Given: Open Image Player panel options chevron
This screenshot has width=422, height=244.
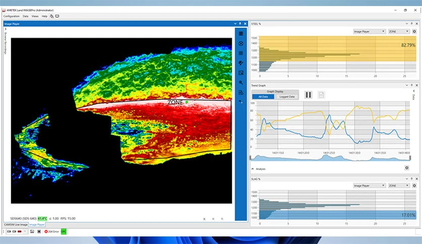Looking at the screenshot, I should [x=235, y=24].
